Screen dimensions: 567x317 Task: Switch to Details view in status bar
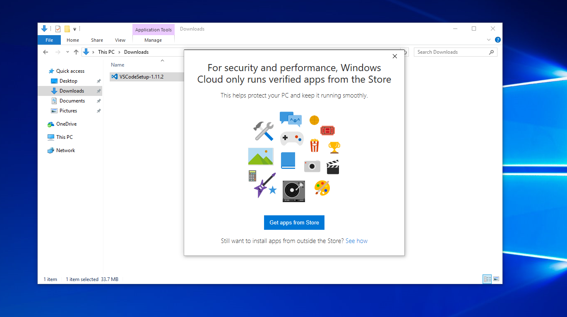click(x=487, y=279)
